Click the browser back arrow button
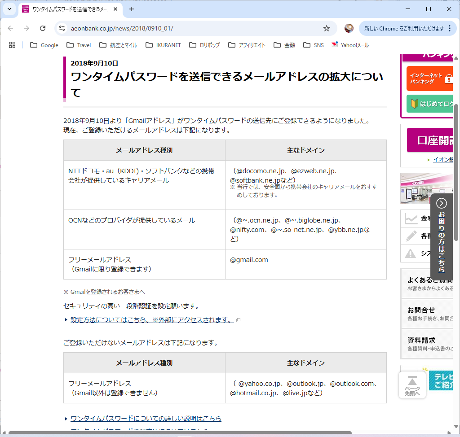 click(x=10, y=28)
